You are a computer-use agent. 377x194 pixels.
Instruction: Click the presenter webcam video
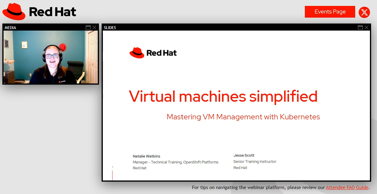(x=51, y=57)
